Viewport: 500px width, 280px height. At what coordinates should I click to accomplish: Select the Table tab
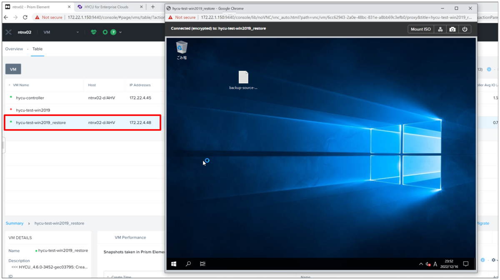click(37, 49)
